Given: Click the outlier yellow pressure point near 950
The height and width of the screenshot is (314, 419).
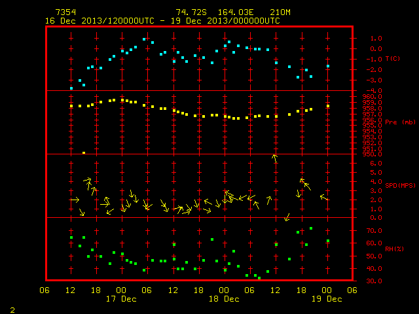Looking at the screenshot, I should [x=84, y=153].
